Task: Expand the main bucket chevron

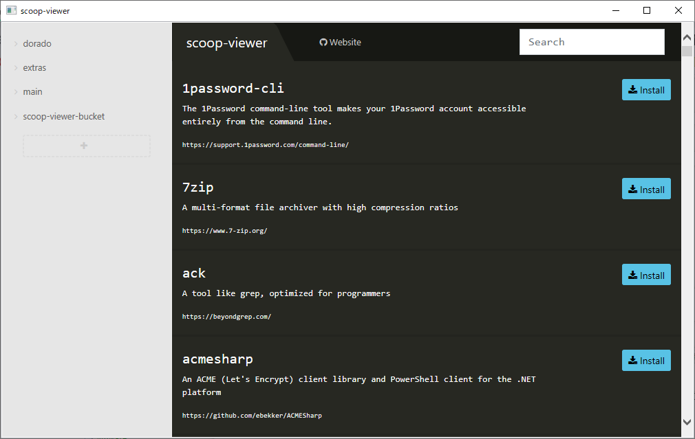Action: (x=15, y=92)
